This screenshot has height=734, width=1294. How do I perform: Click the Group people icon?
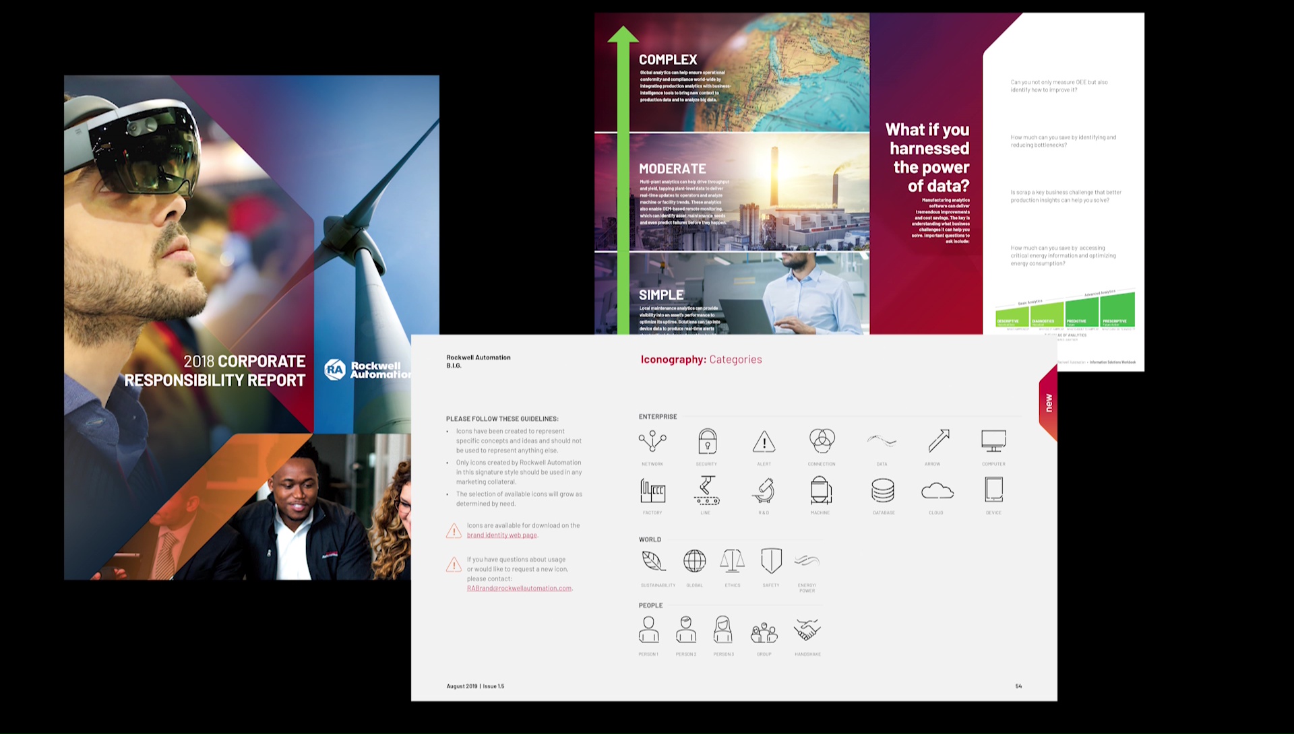(x=764, y=632)
